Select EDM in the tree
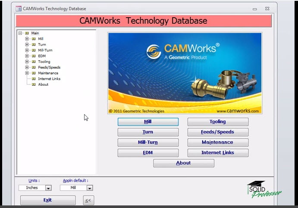Screen dimensions: 298x208 tap(42, 56)
